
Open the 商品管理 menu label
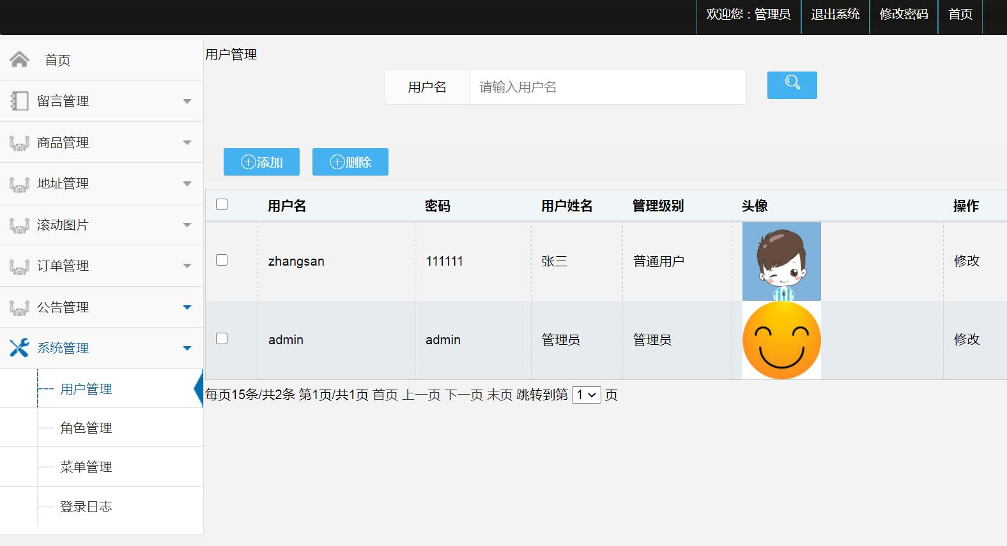(x=63, y=142)
